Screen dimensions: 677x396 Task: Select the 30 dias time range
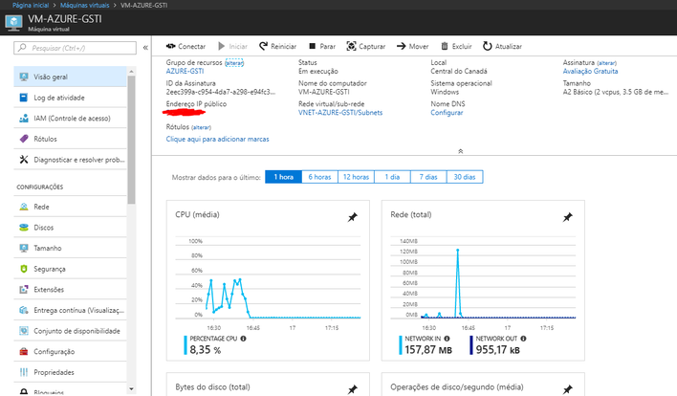click(x=465, y=177)
